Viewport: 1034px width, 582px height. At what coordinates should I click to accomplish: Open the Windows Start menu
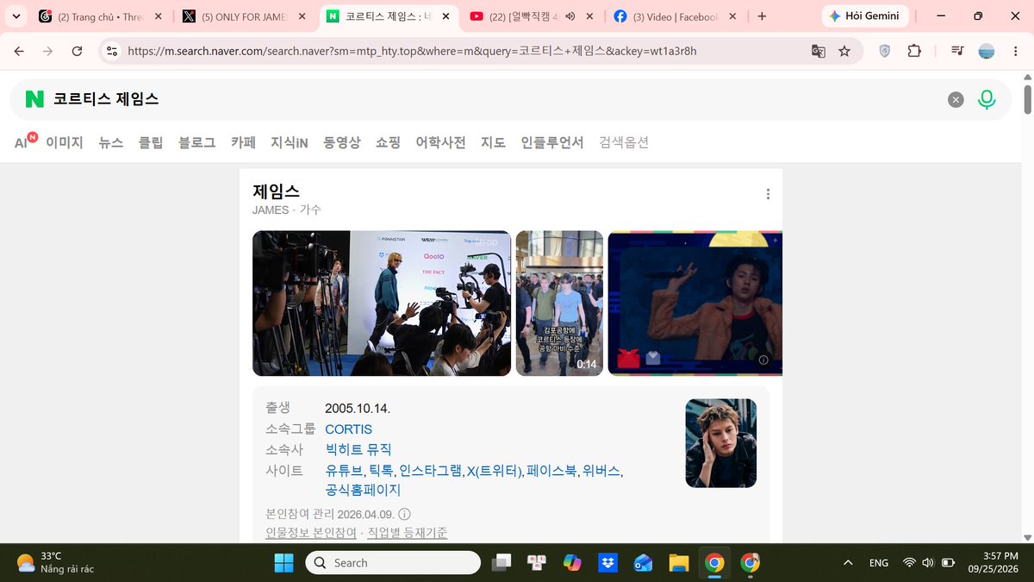[283, 563]
